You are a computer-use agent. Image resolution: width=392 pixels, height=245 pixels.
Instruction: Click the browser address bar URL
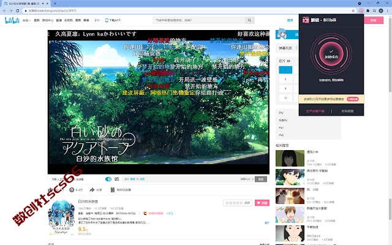coord(53,11)
